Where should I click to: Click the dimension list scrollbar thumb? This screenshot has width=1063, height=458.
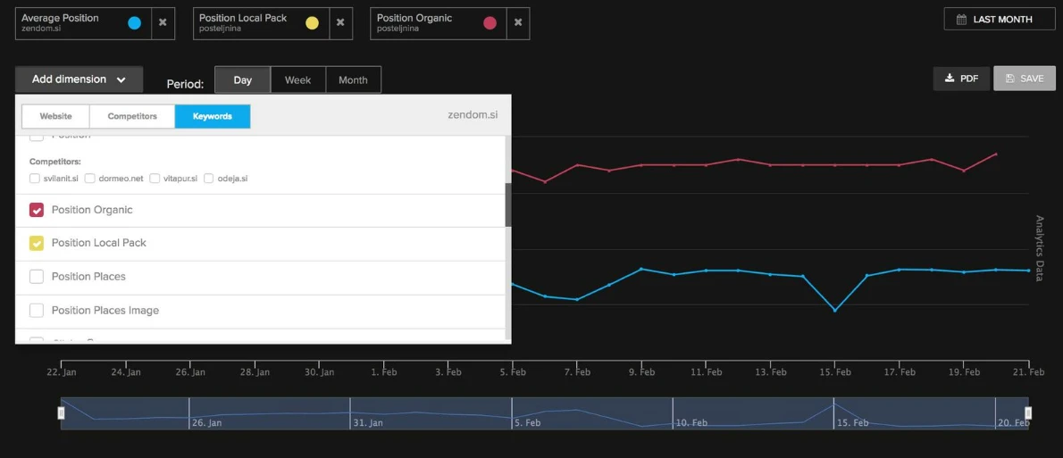tap(508, 204)
